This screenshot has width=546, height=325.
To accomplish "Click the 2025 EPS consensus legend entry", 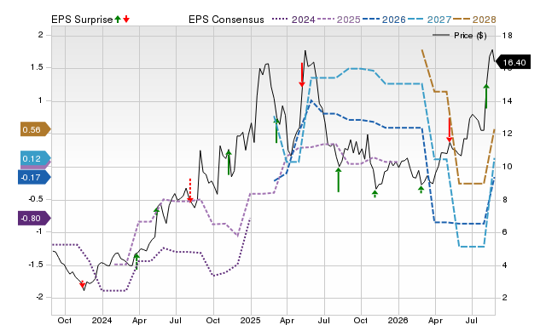I will point(339,20).
